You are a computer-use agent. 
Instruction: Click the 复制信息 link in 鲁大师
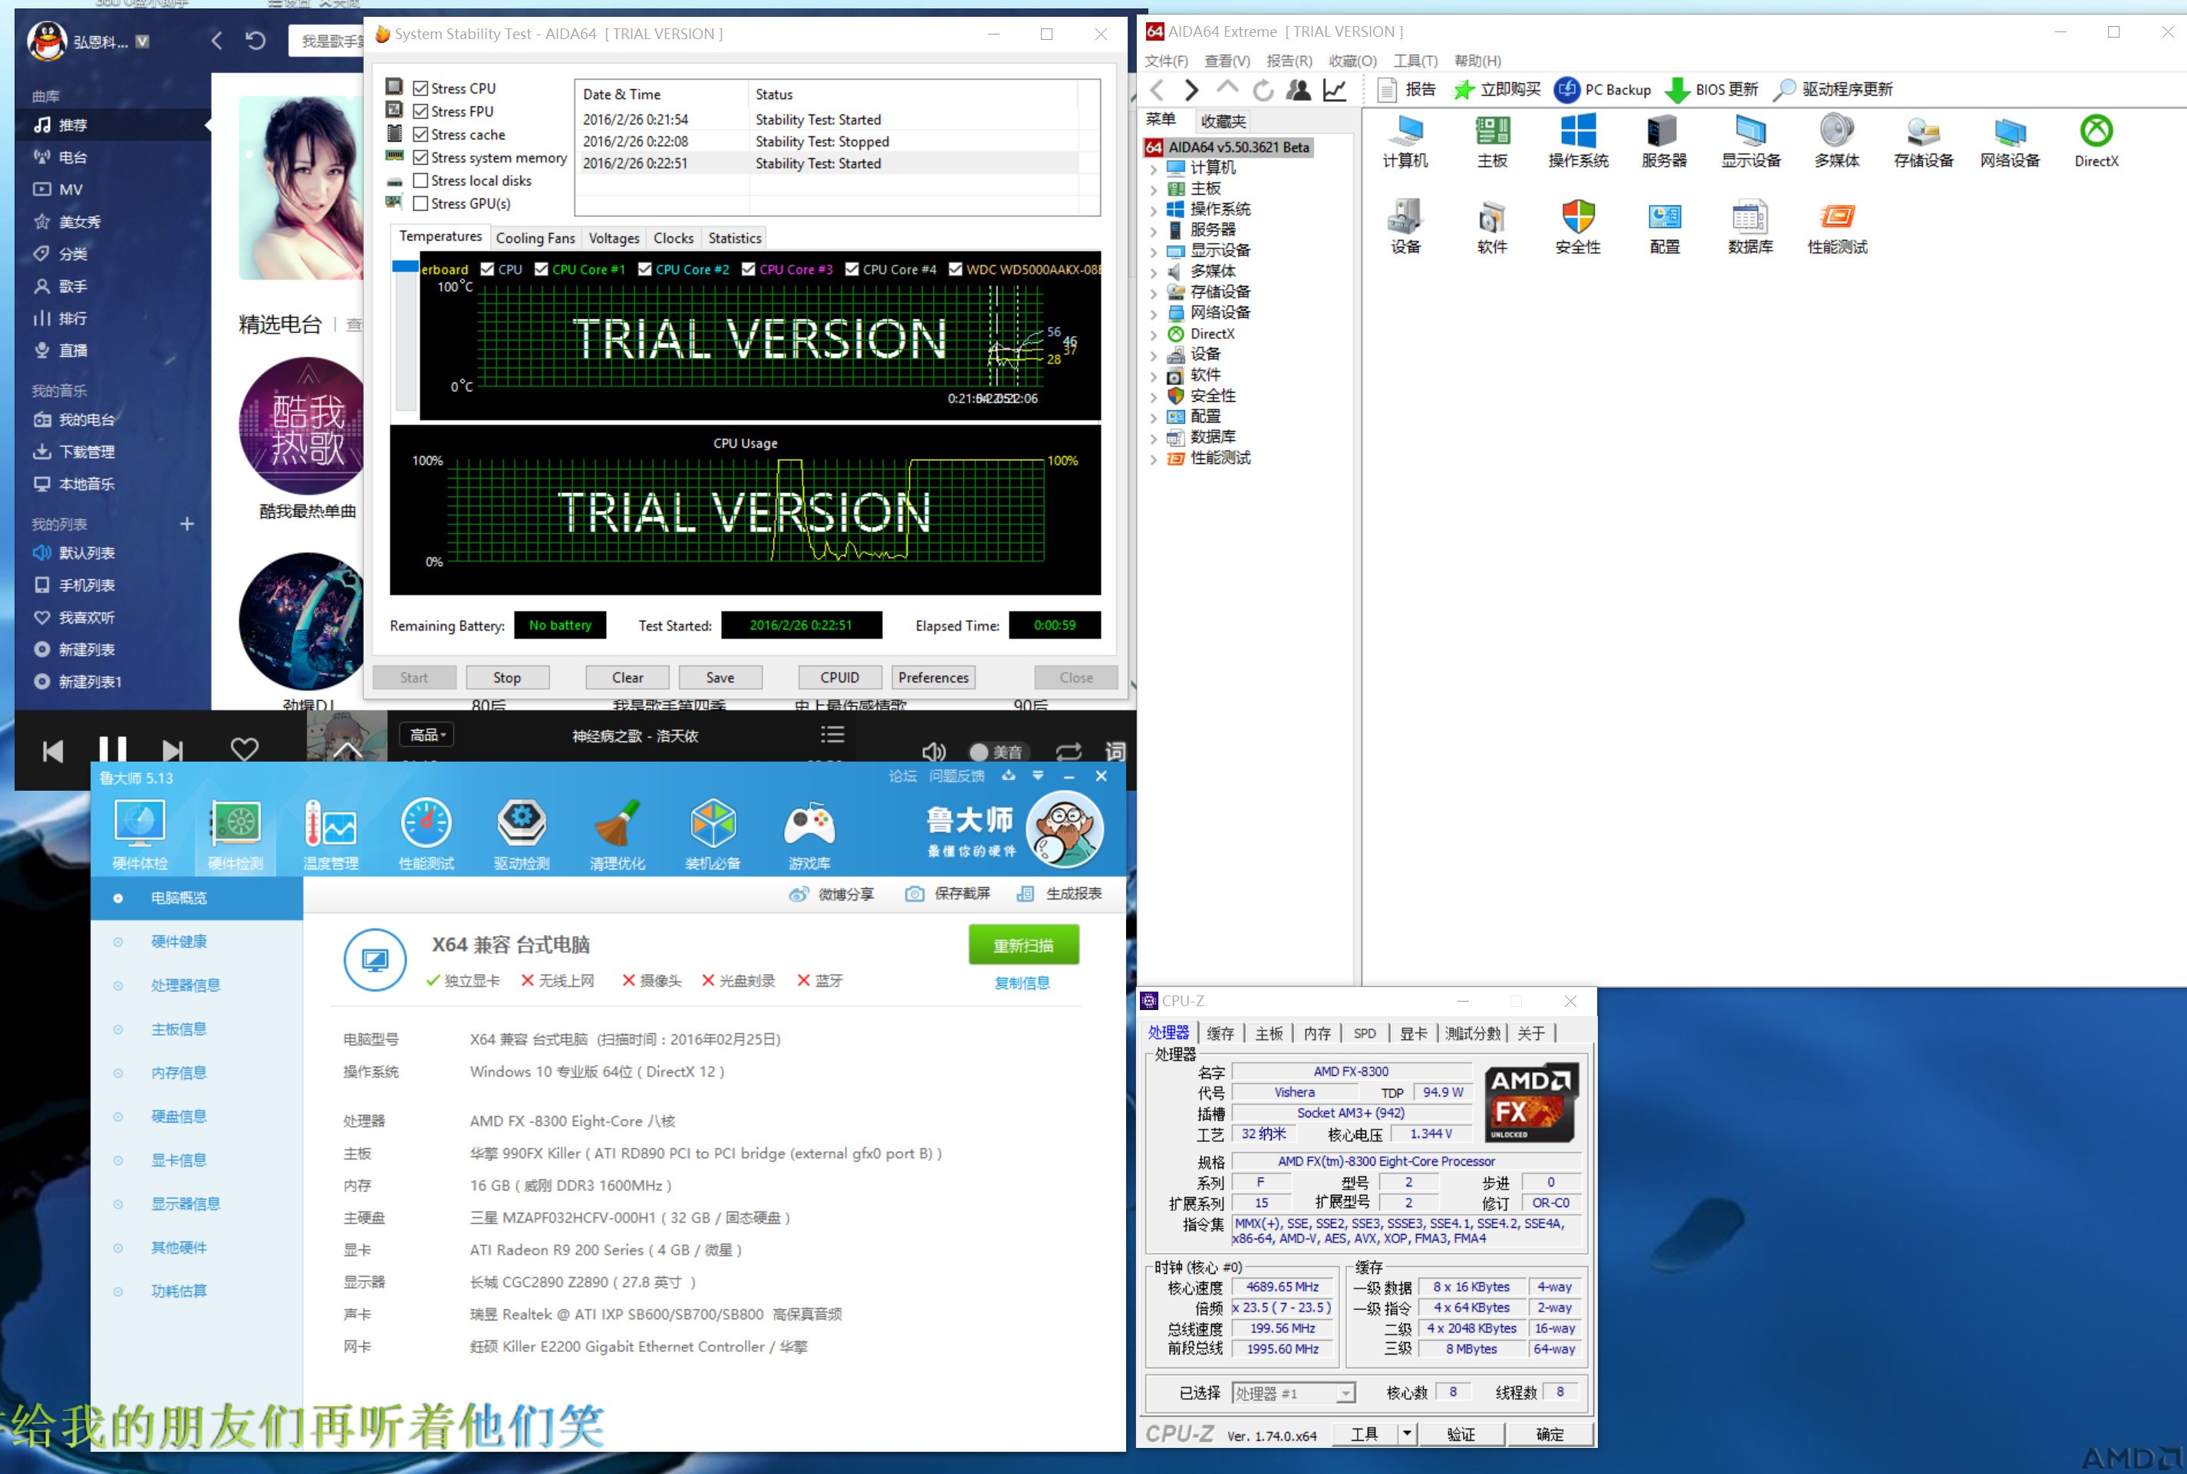click(x=1022, y=982)
